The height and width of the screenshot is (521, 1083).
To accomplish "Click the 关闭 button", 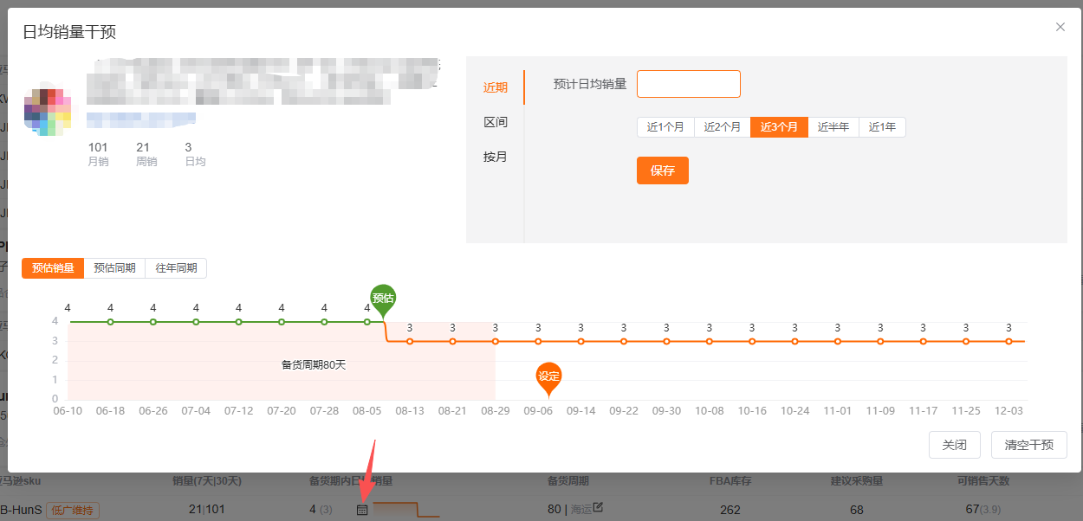I will coord(954,445).
